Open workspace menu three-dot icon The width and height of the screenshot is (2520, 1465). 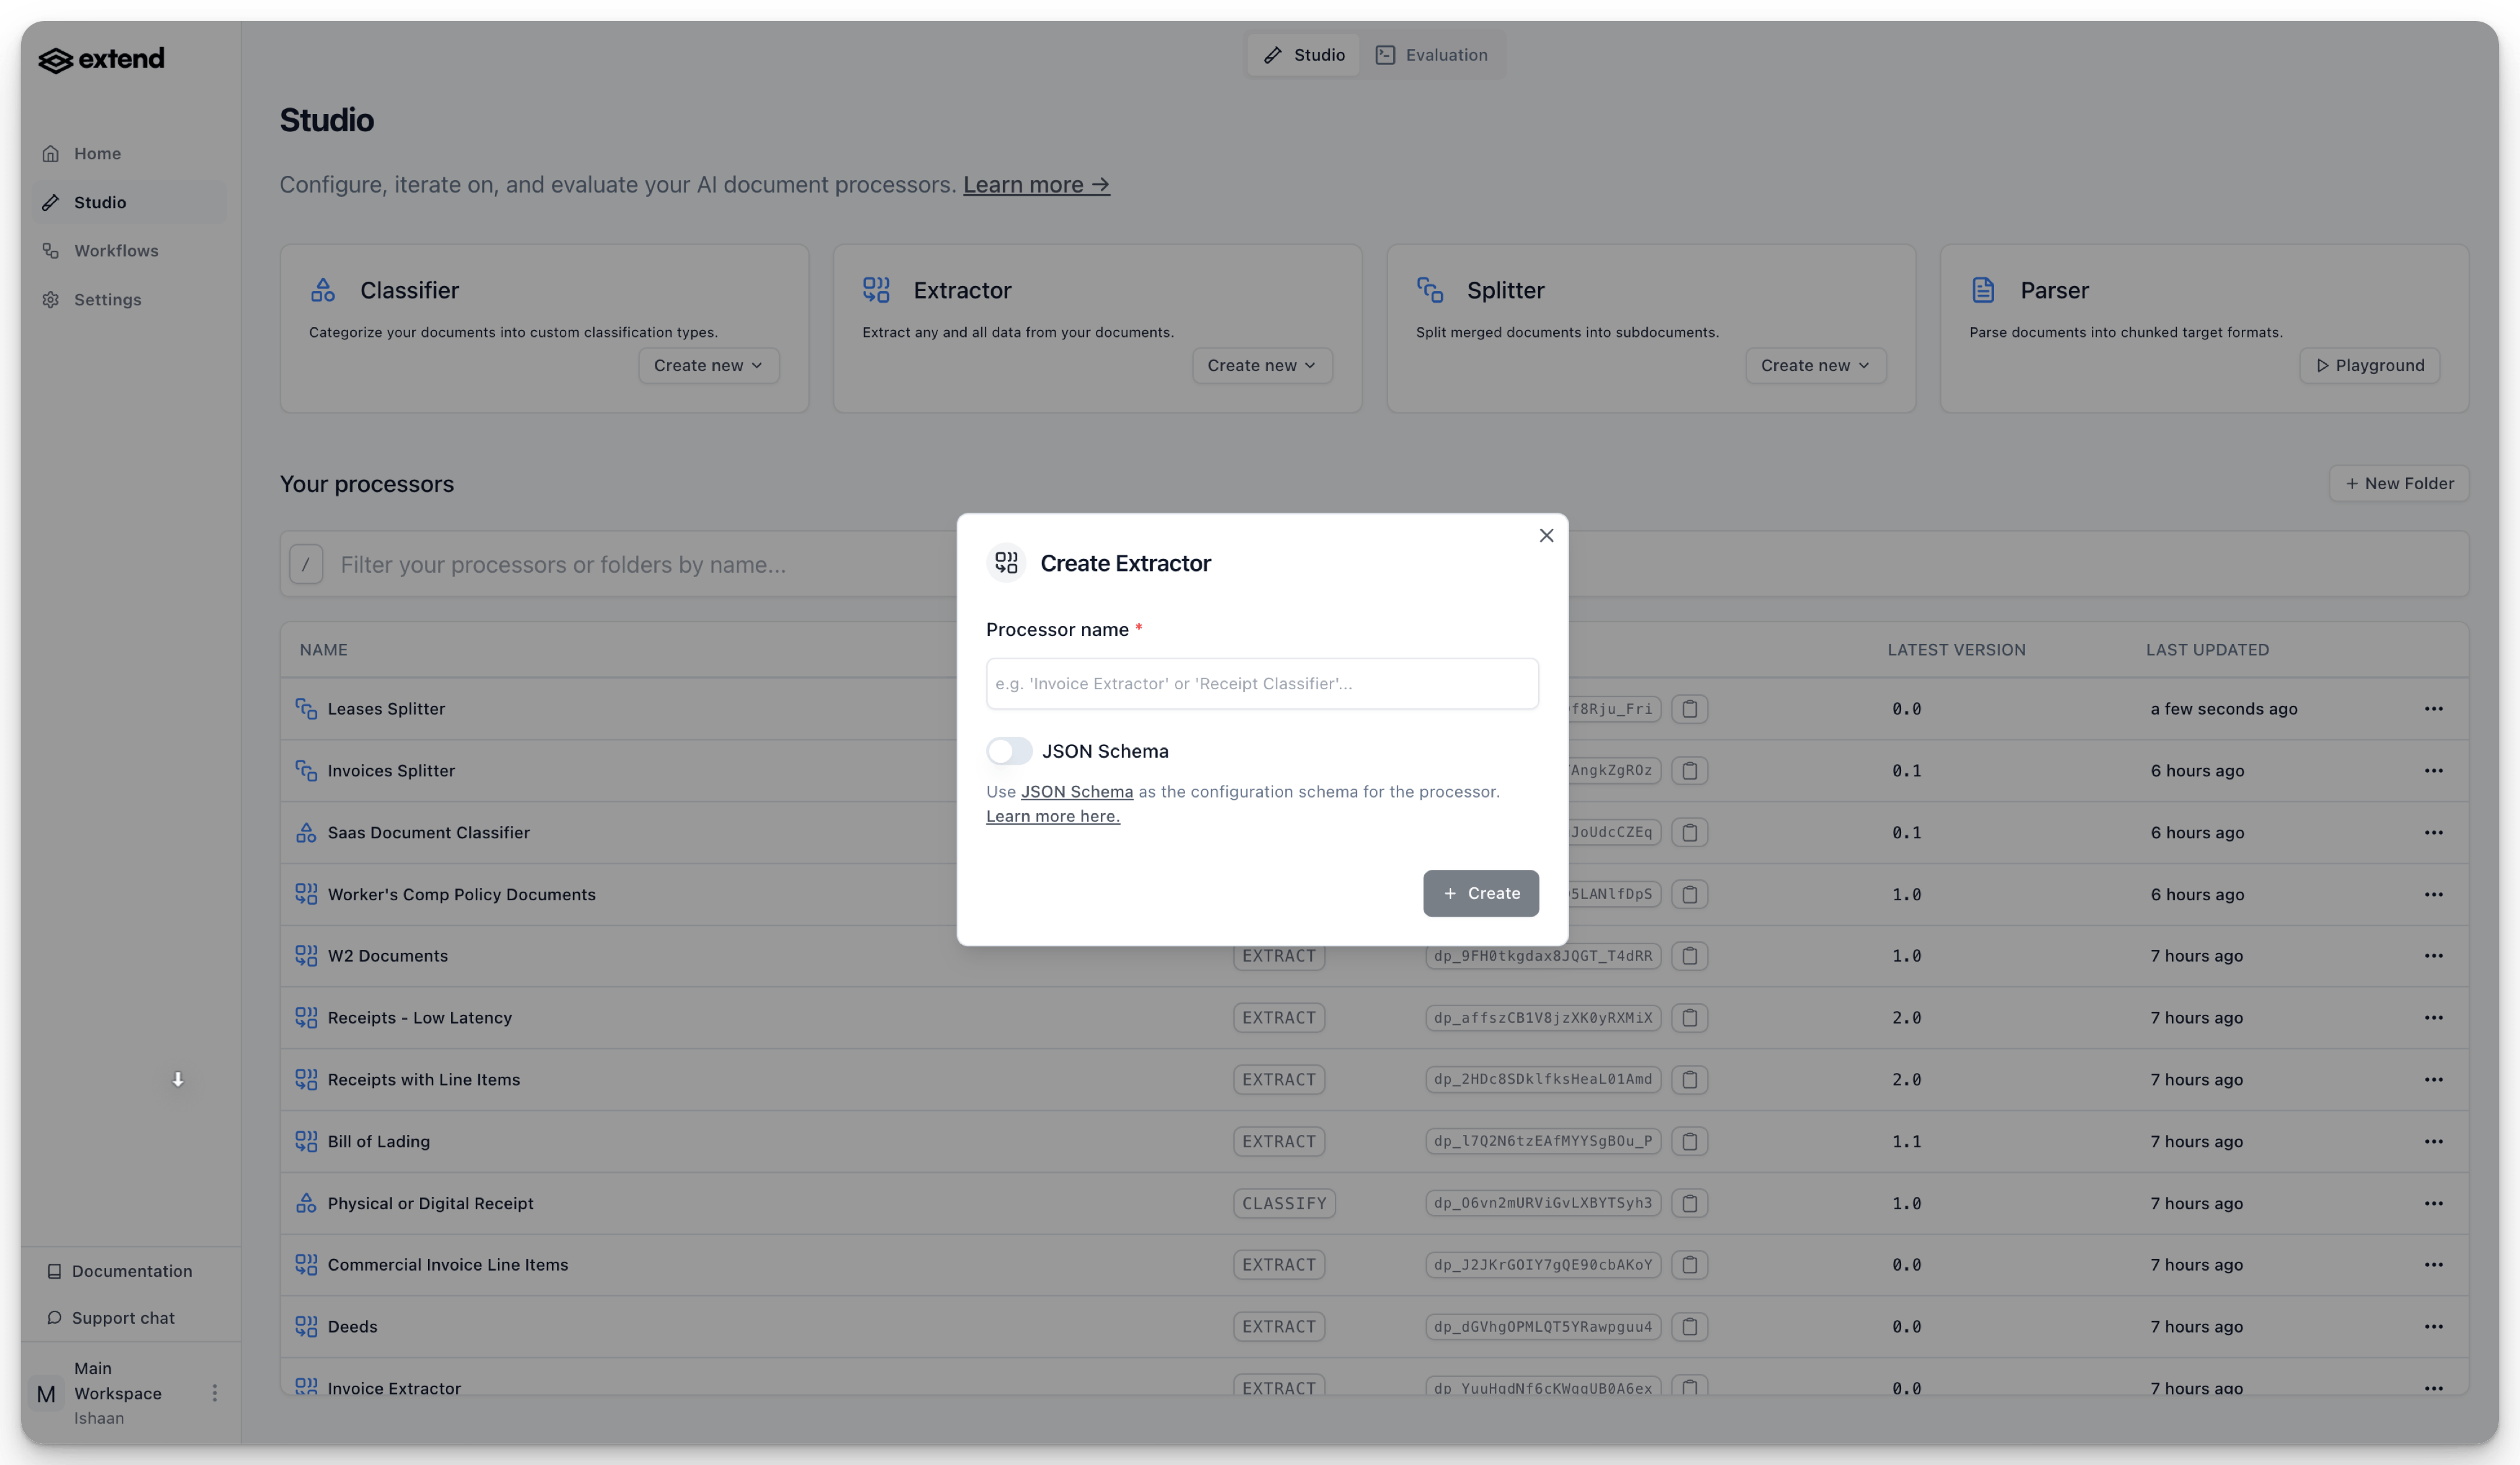214,1393
